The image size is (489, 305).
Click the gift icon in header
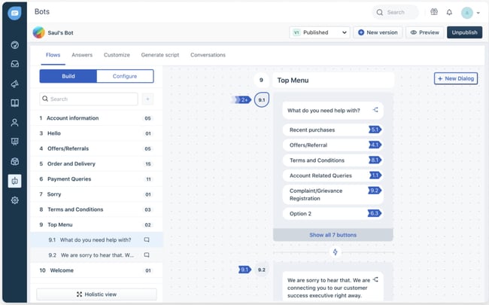pyautogui.click(x=434, y=13)
